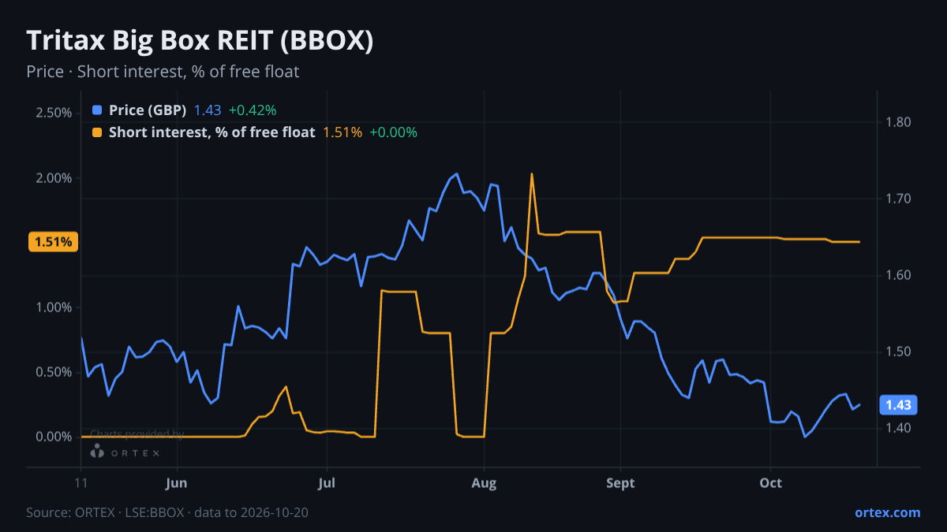This screenshot has width=947, height=532.
Task: Click the 0.00% left axis label
Action: coord(54,437)
